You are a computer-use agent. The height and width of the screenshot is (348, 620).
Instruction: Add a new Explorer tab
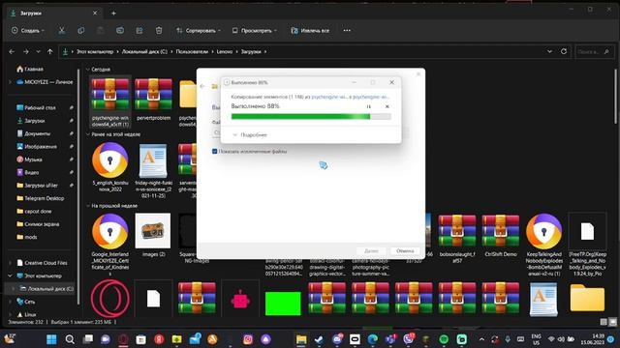point(113,14)
